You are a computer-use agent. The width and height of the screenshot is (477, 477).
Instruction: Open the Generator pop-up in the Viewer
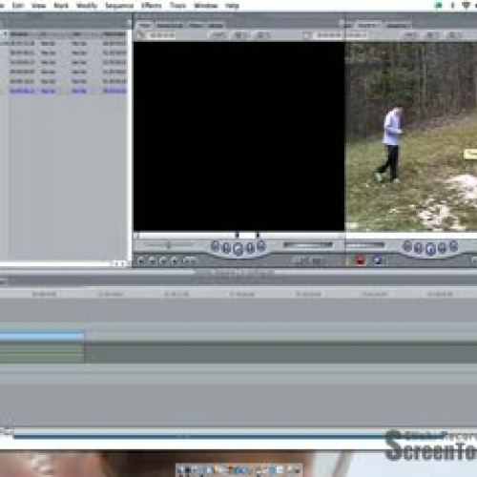tap(317, 260)
